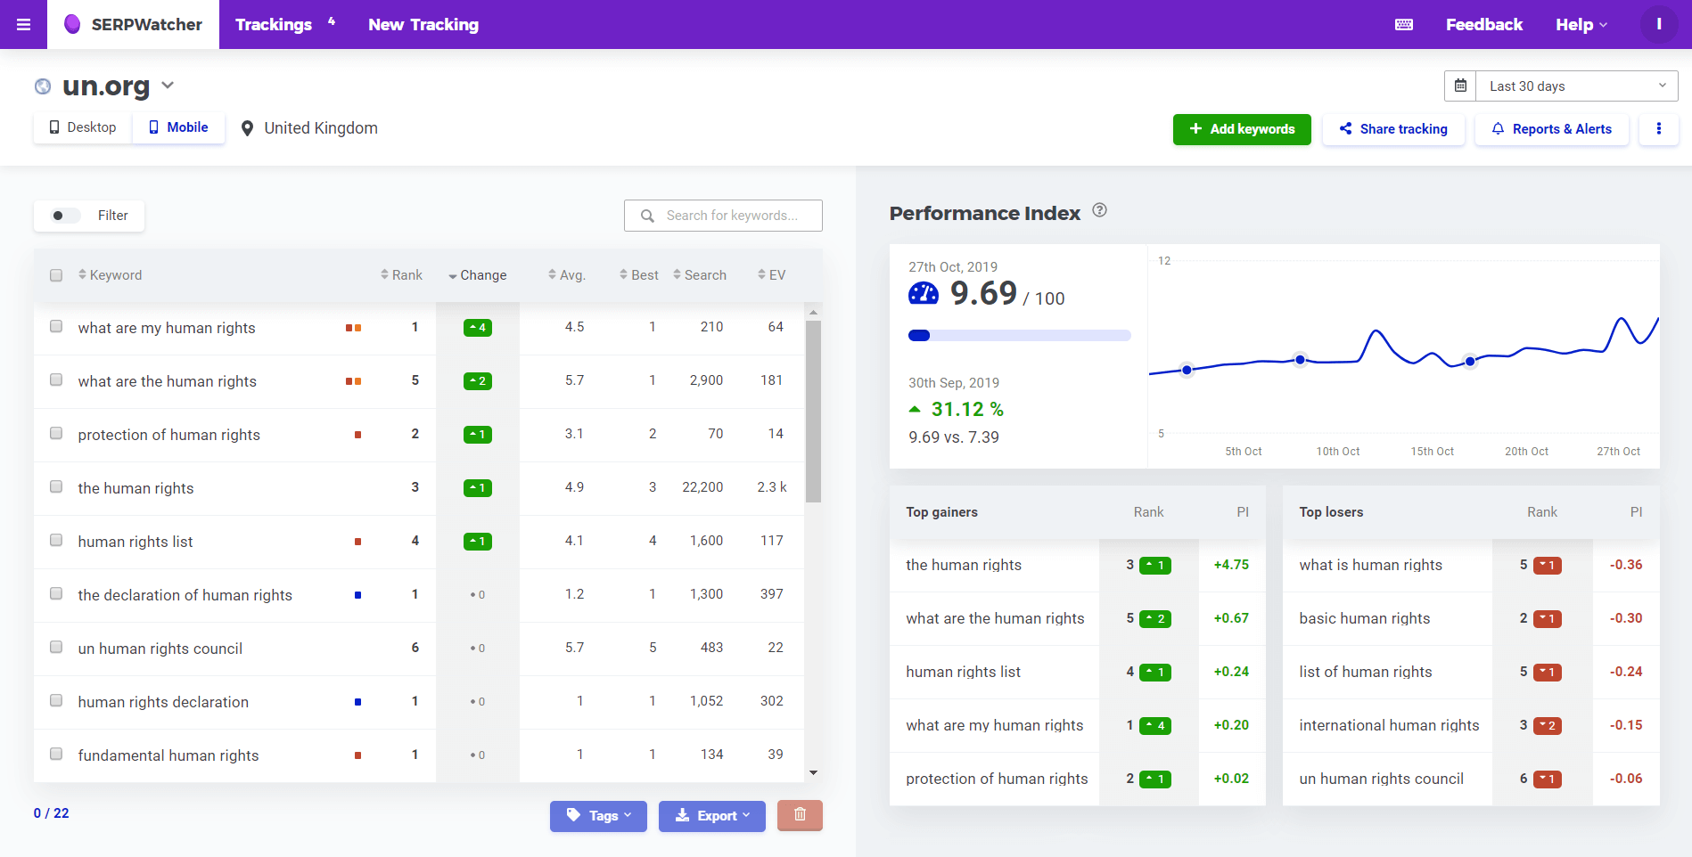Open the un human rights council keyword row
The image size is (1692, 857).
pos(419,649)
